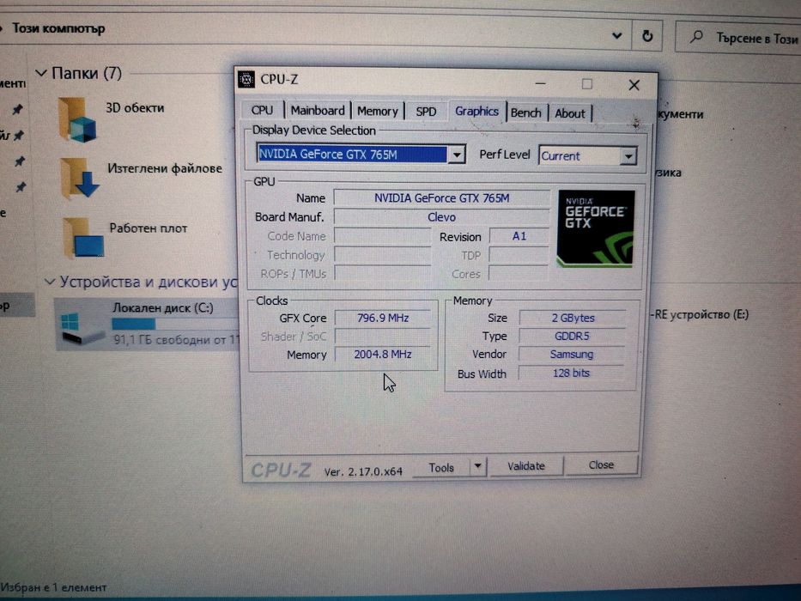Expand the Perf Level dropdown
Screen dimensions: 801x601
pos(628,156)
